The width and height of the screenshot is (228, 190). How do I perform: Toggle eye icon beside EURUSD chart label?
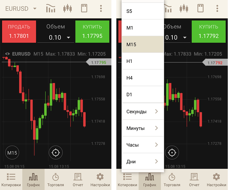pos(7,54)
